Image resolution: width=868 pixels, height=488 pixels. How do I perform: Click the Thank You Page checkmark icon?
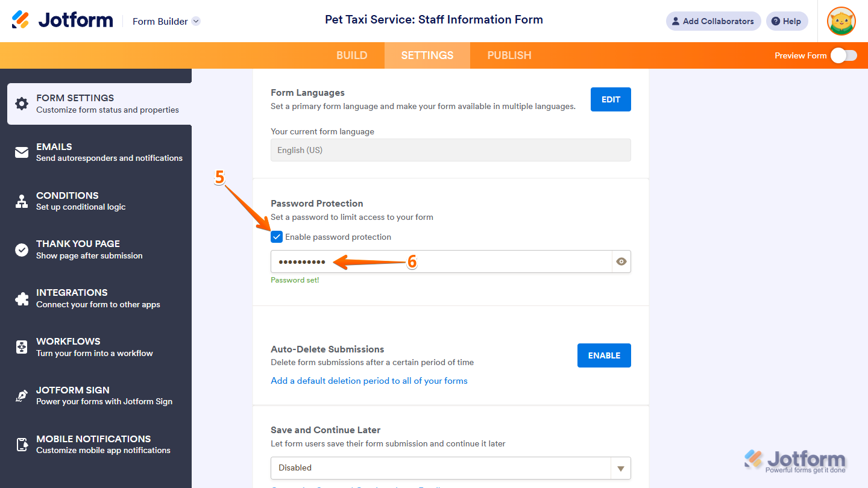pyautogui.click(x=22, y=249)
